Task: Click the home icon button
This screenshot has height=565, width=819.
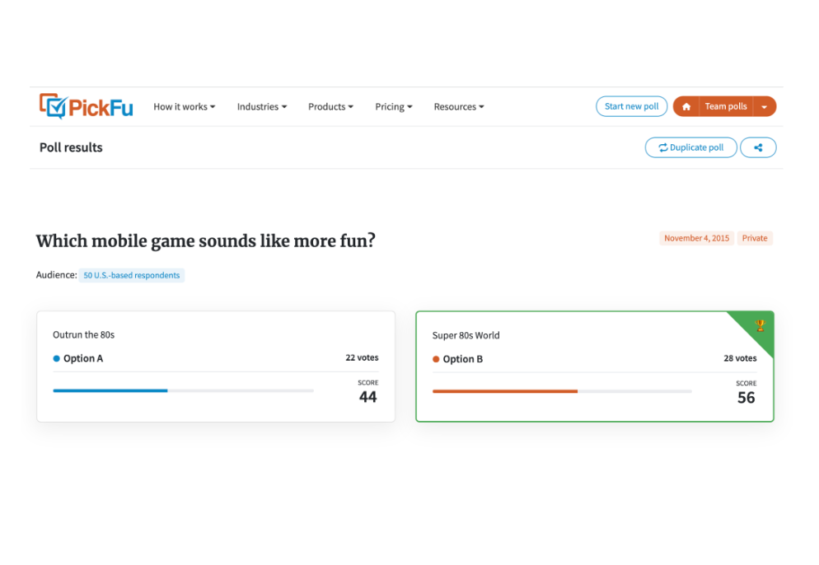Action: (x=686, y=106)
